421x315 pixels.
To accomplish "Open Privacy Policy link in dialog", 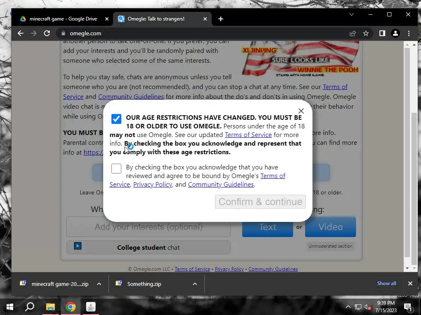I will point(153,185).
